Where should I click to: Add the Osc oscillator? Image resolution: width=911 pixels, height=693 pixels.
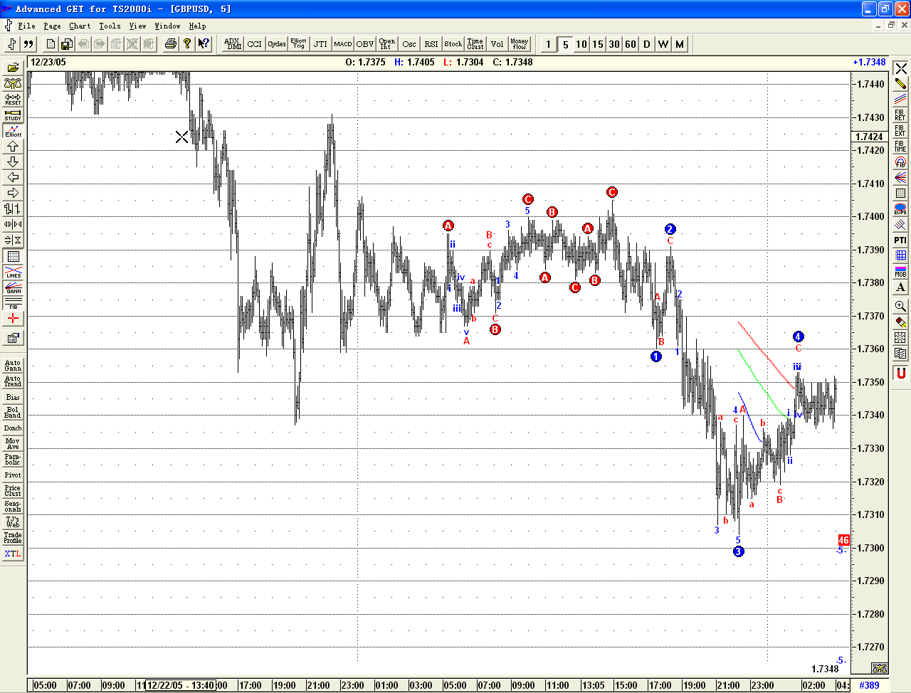tap(409, 44)
